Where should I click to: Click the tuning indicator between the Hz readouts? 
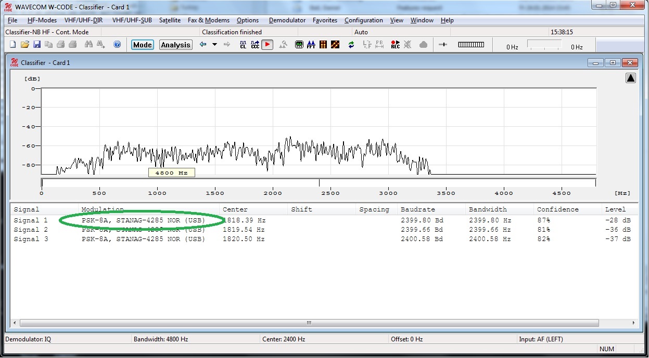pyautogui.click(x=544, y=45)
